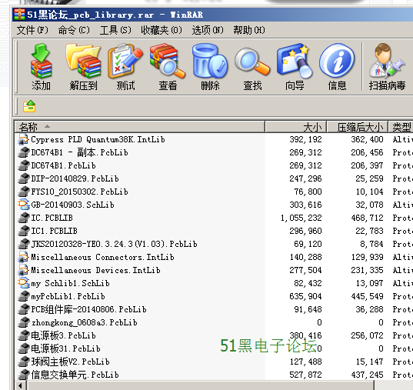Select file DIP-20140829.PcbLib

pos(75,178)
